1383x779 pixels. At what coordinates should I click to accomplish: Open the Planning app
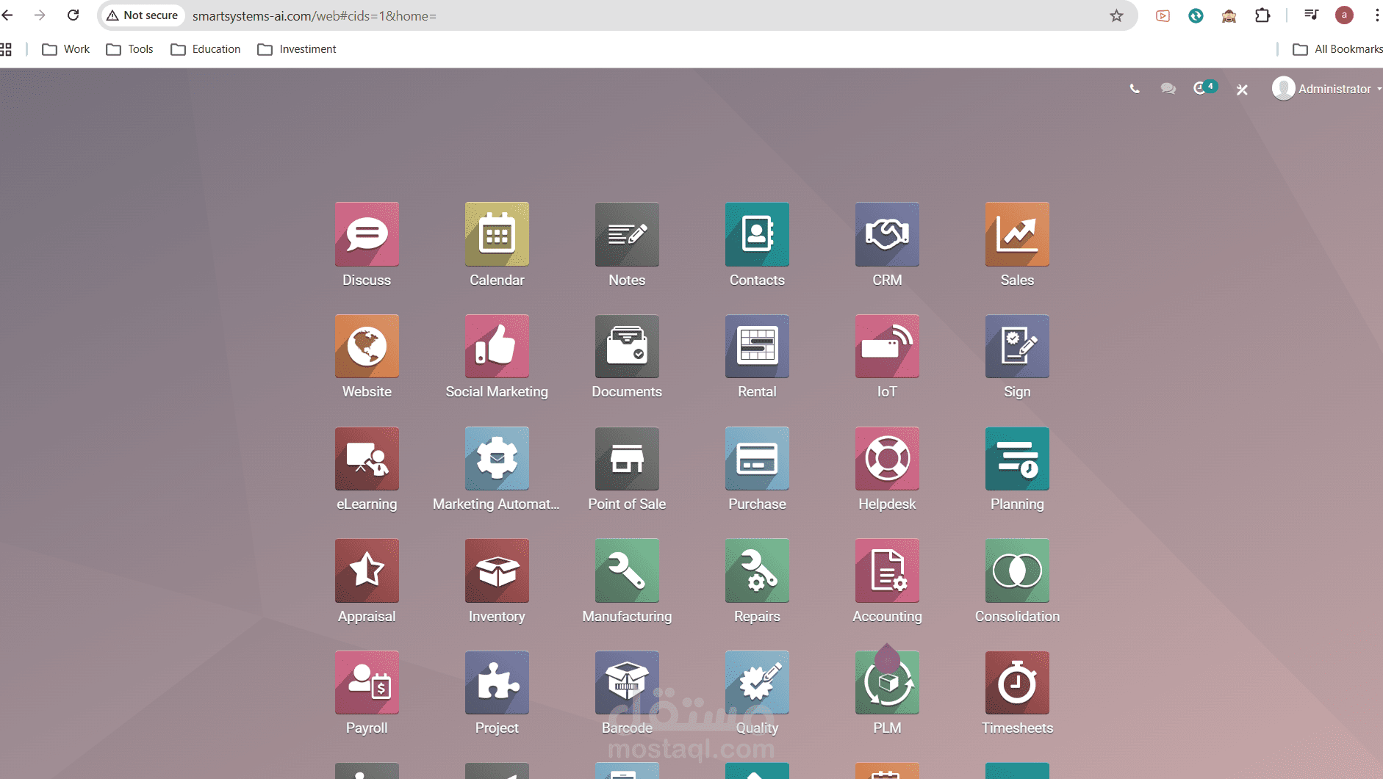pos(1017,459)
